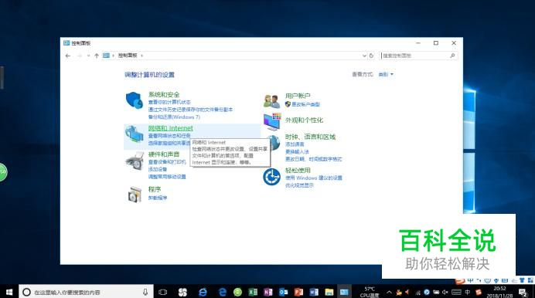The image size is (535, 298).
Task: Open the 硬件和声音 printer icon
Action: (x=135, y=161)
